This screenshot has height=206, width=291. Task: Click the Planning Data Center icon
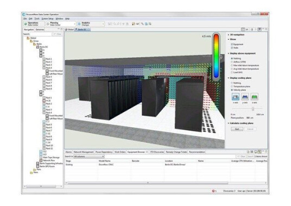[x=48, y=24]
